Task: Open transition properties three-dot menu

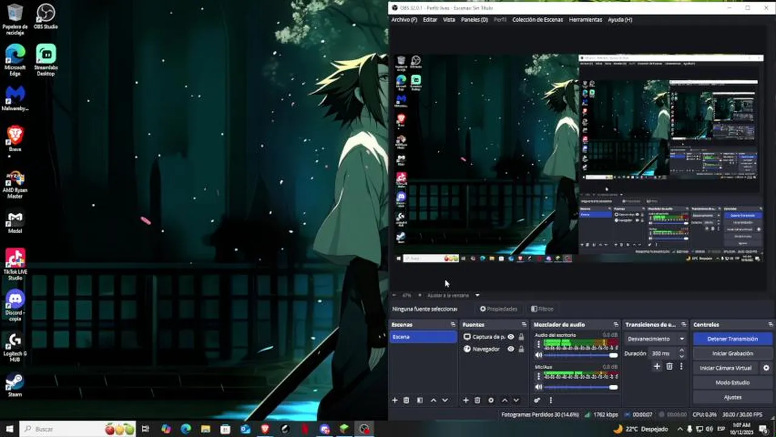Action: coord(681,366)
